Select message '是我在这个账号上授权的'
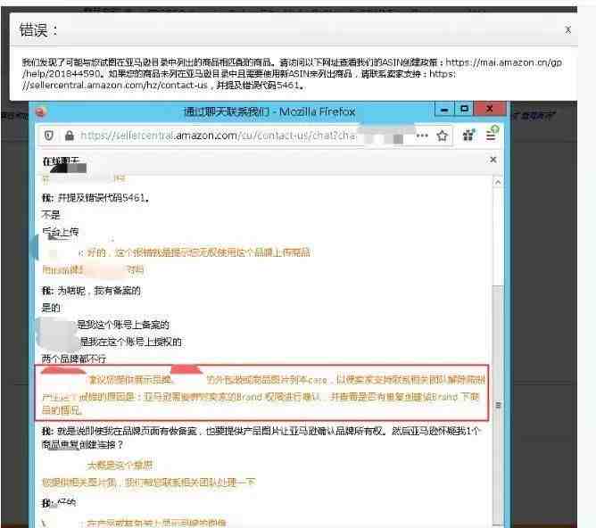596x528 pixels. [130, 342]
